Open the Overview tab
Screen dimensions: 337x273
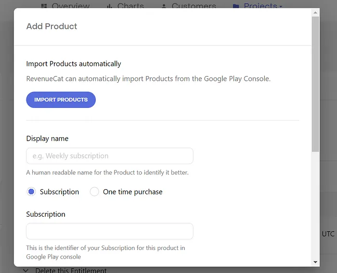(70, 6)
